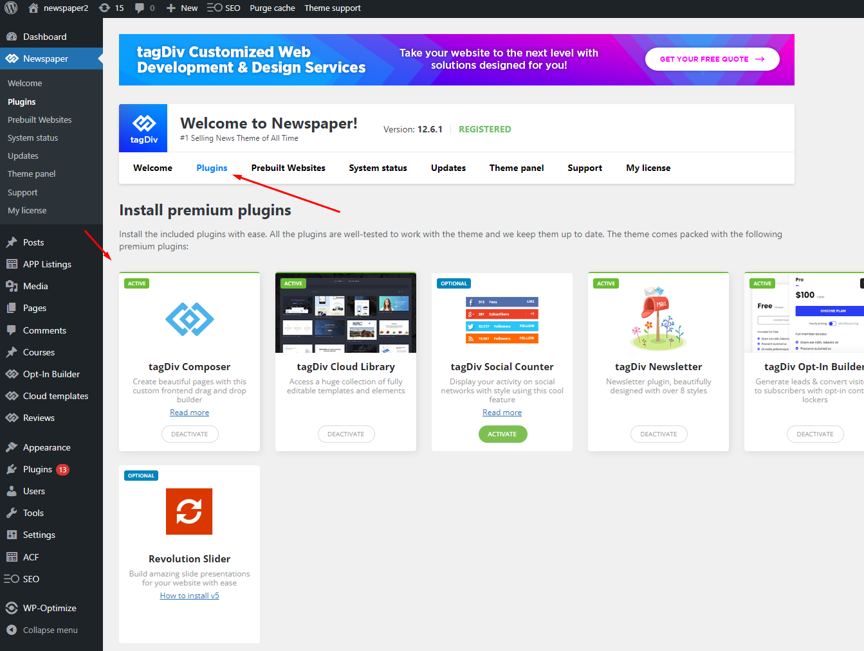Switch to the Updates tab
Screen dimensions: 864x651
click(448, 168)
